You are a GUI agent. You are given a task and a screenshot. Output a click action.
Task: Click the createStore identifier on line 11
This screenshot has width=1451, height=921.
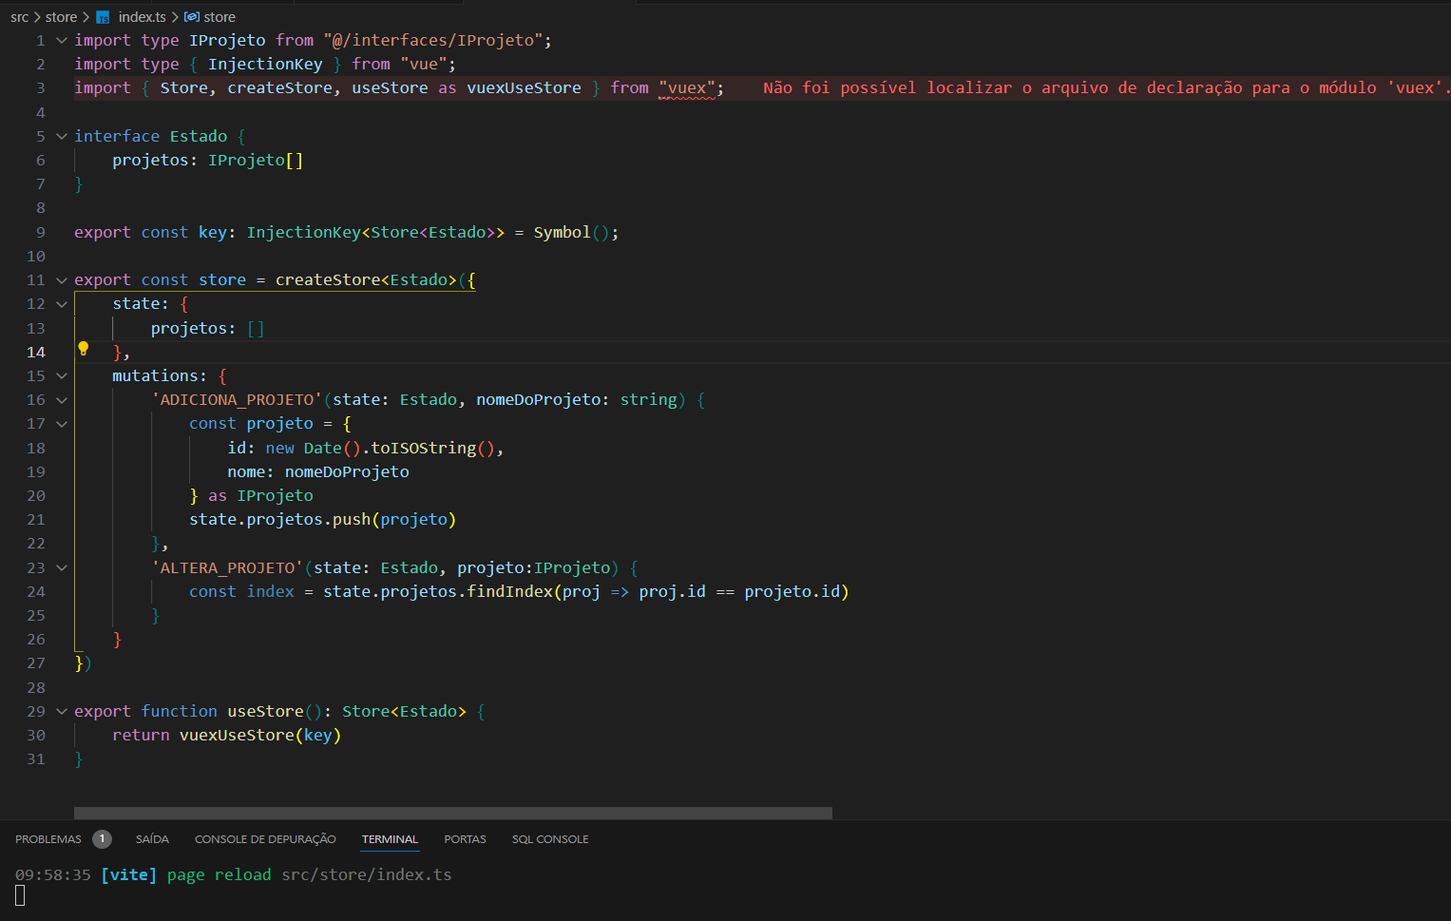tap(328, 280)
